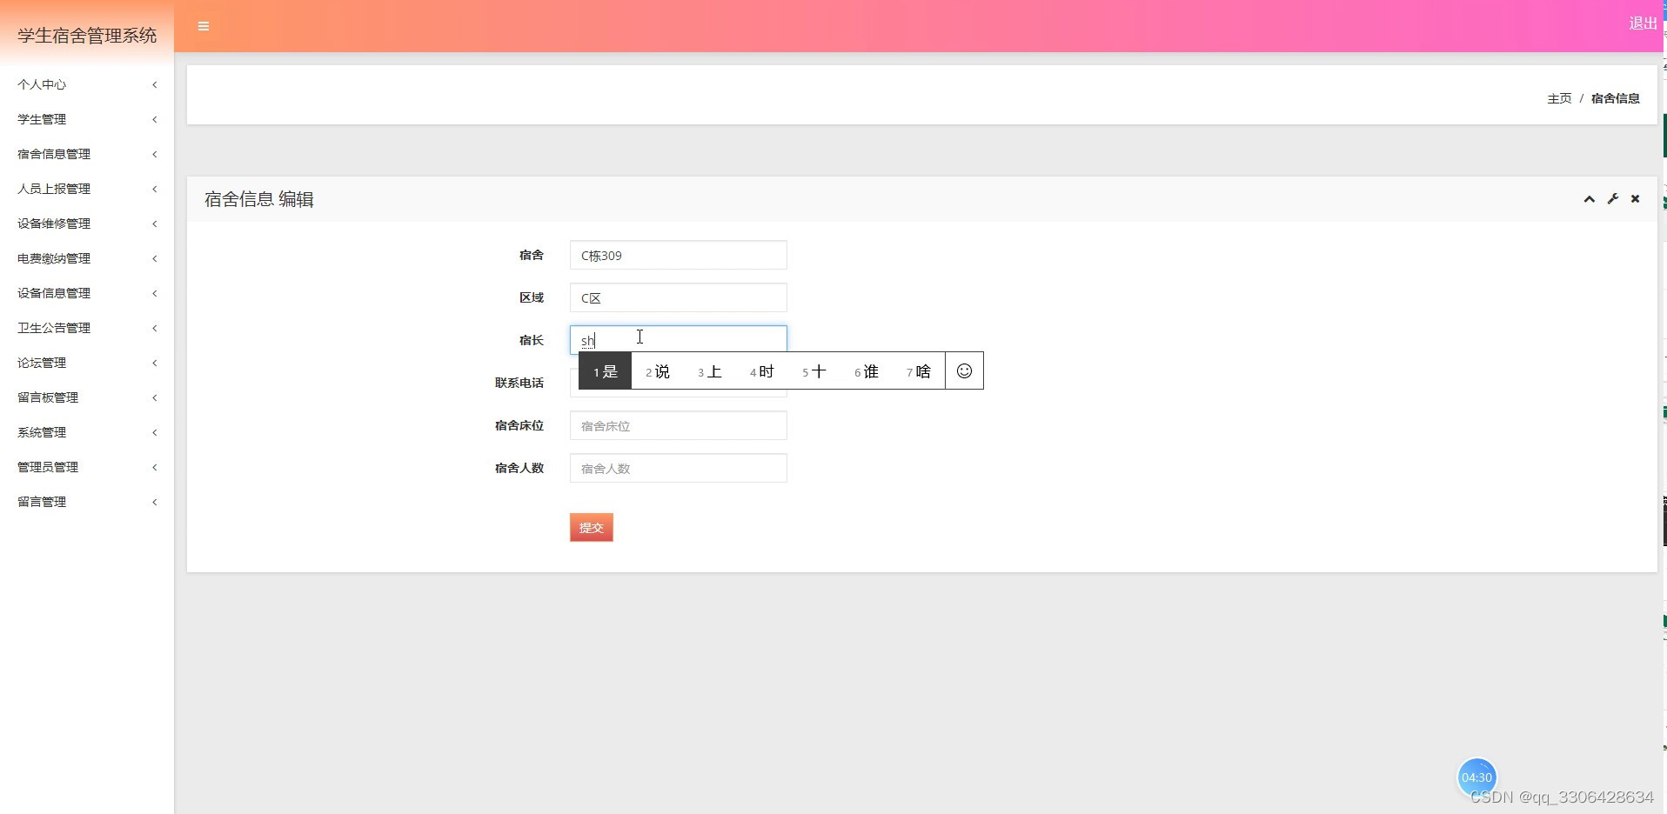Screen dimensions: 1667x814
Task: Expand 学生管理 chevron arrow
Action: [x=155, y=119]
